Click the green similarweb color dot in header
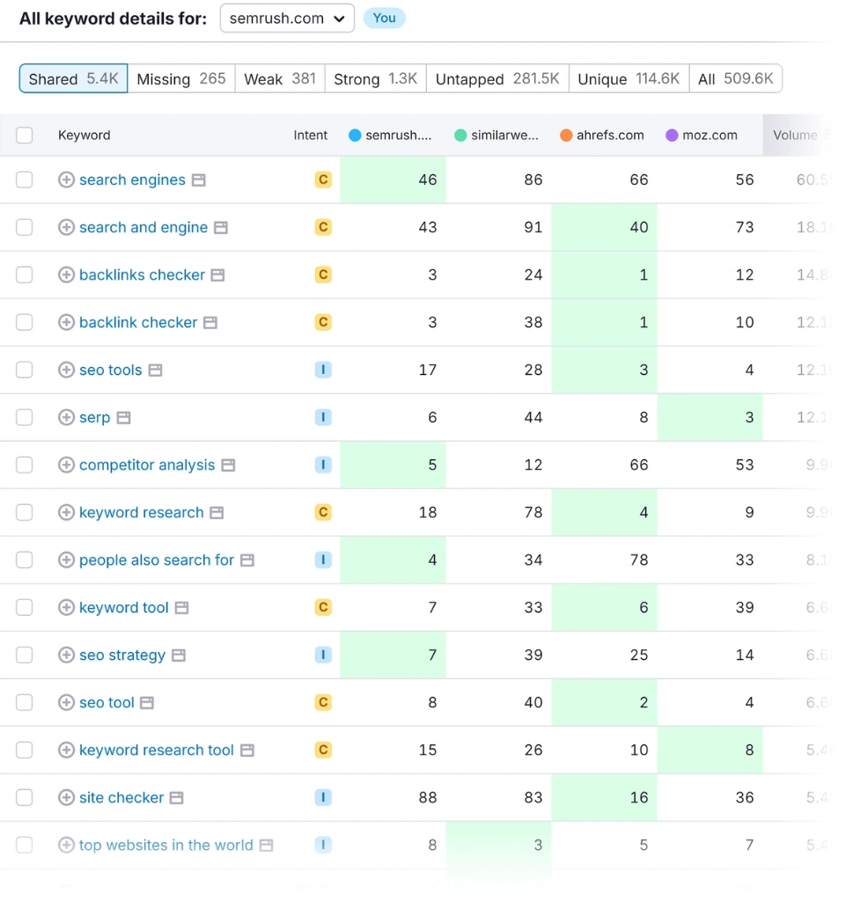The width and height of the screenshot is (853, 901). click(460, 136)
